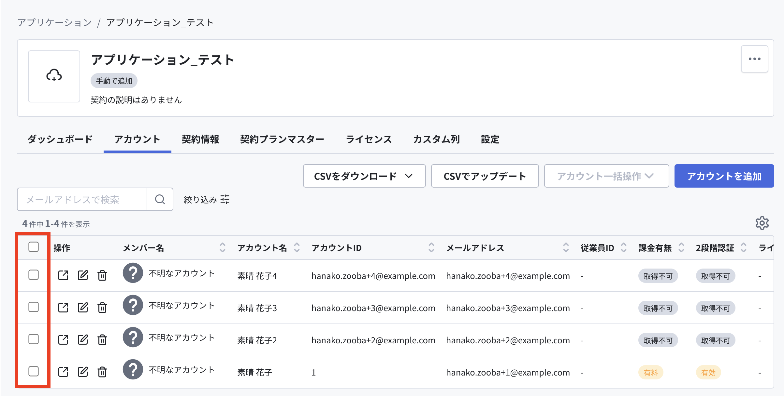Edit the hanako.zooba+1 account row
This screenshot has width=784, height=396.
83,372
